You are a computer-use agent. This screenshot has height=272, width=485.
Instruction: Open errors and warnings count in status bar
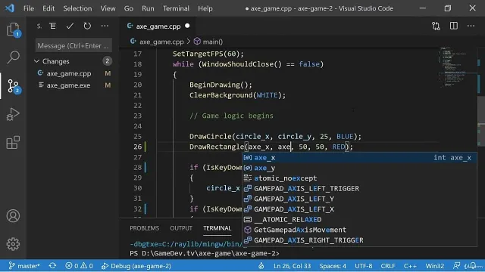(x=79, y=266)
